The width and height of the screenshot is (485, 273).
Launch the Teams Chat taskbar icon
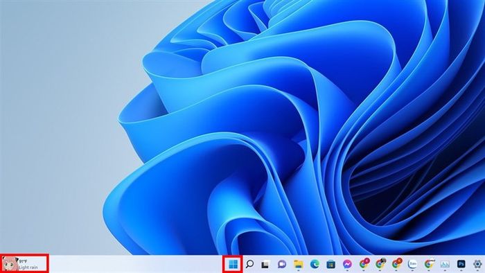click(281, 264)
